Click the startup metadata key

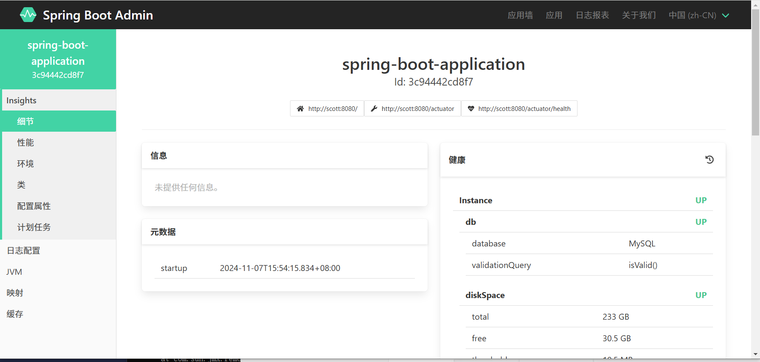174,268
